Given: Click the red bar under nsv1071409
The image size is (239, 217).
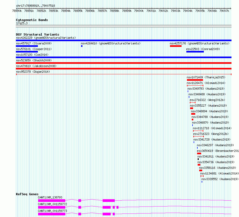Looking at the screenshot, I should [x=195, y=80].
